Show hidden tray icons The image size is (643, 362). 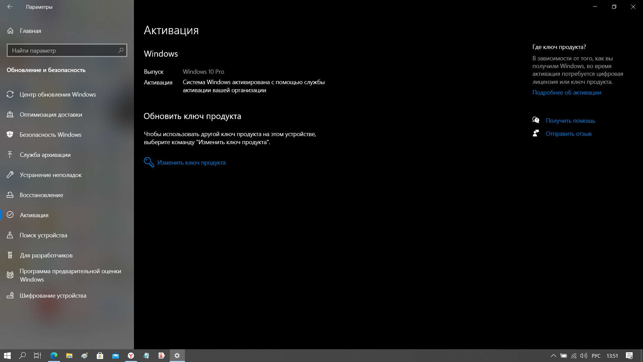click(553, 356)
